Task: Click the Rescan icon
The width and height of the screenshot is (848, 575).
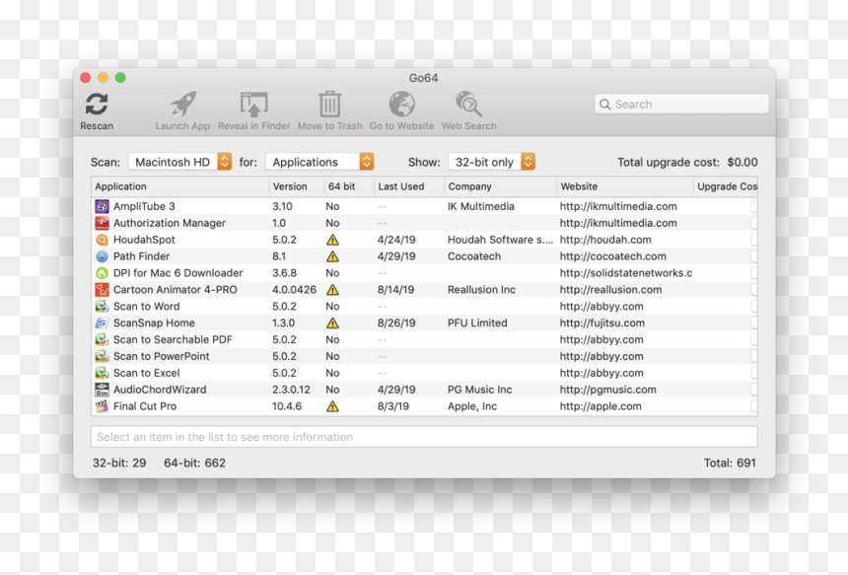Action: 97,104
